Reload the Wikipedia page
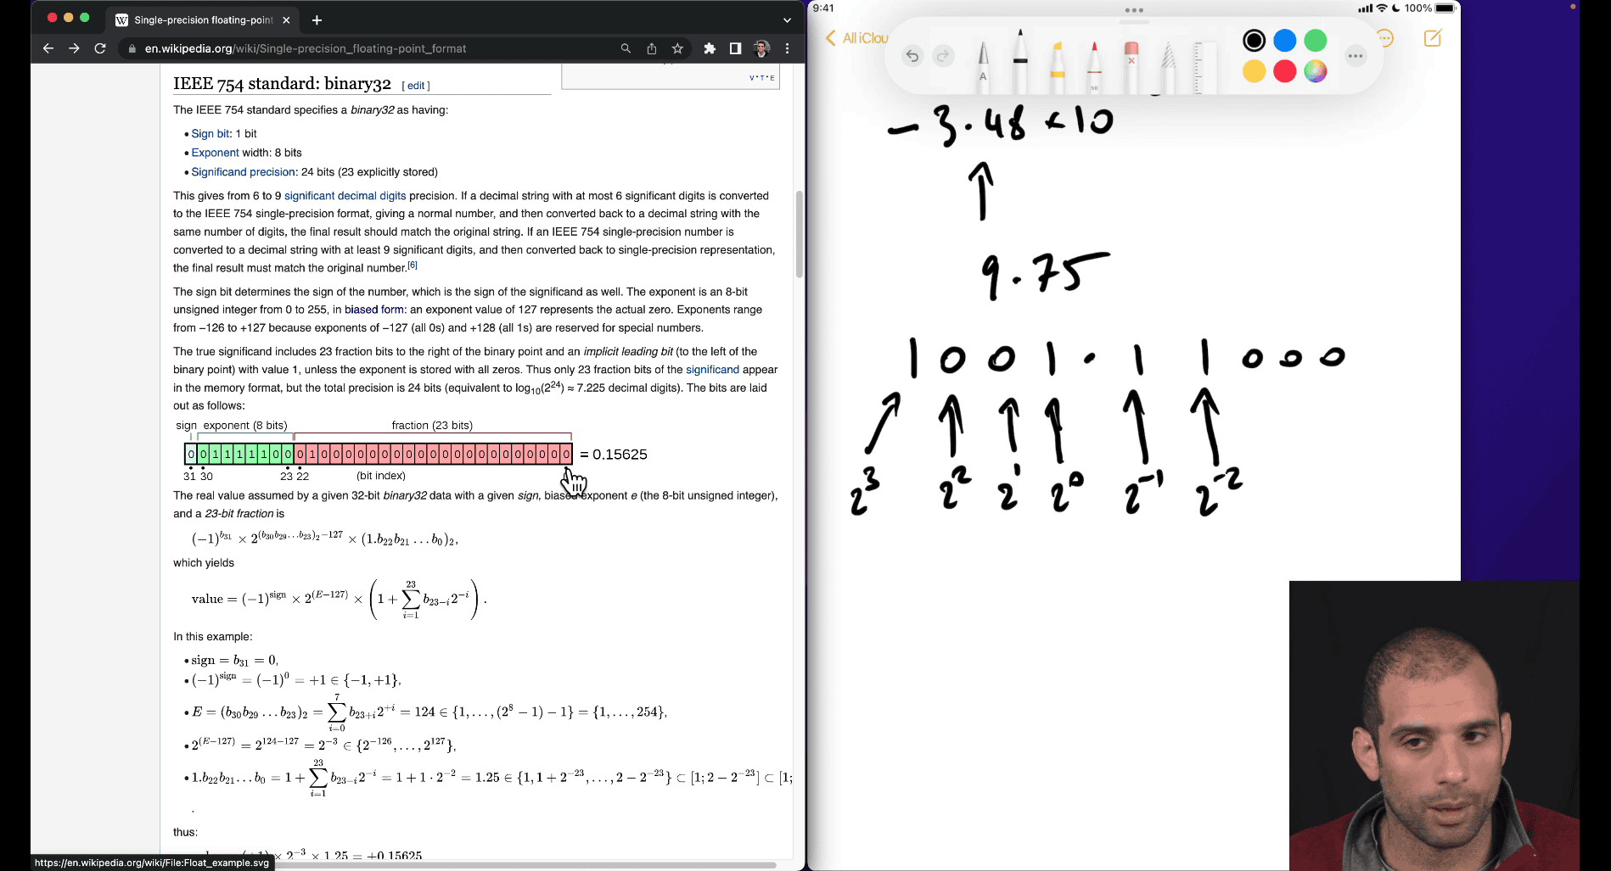 click(x=100, y=48)
